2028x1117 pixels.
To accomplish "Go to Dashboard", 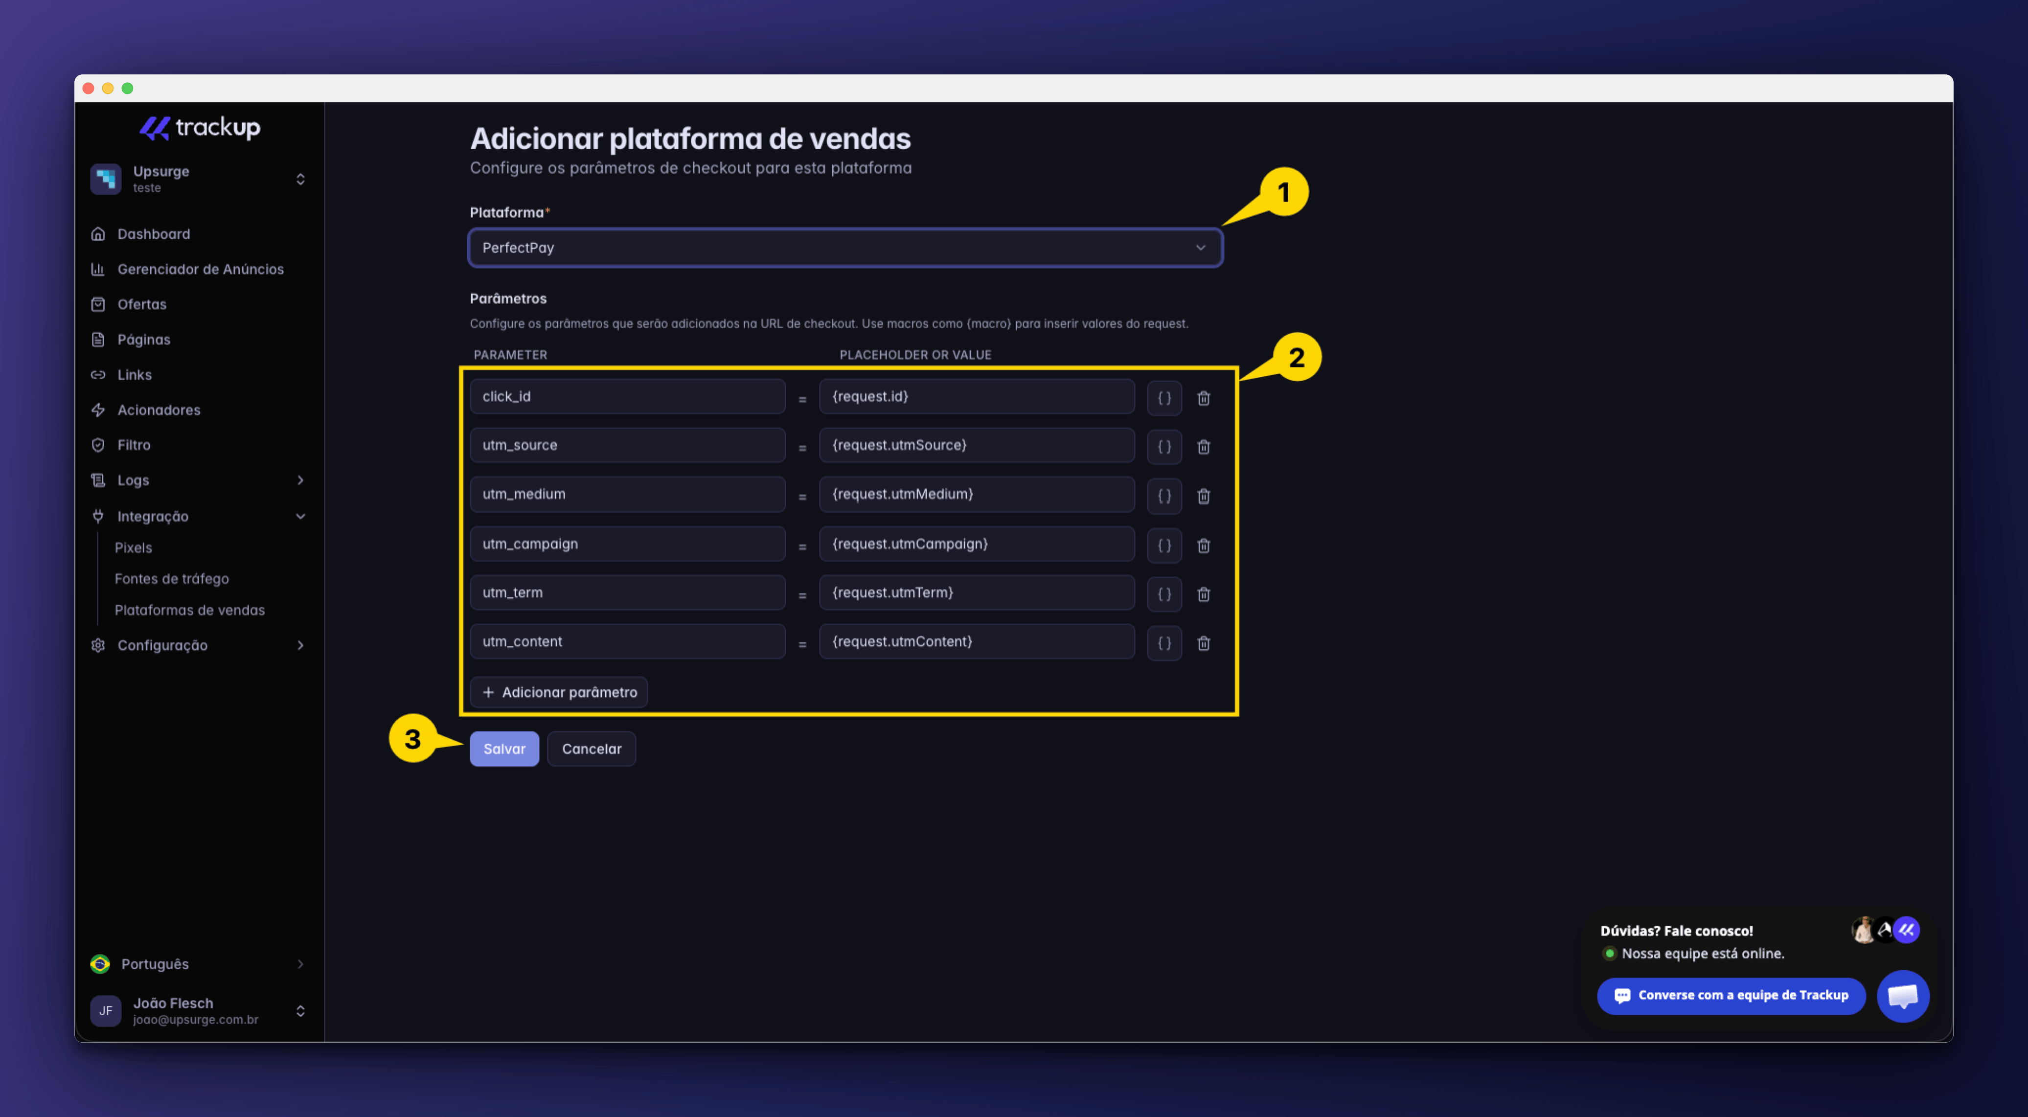I will coord(154,234).
